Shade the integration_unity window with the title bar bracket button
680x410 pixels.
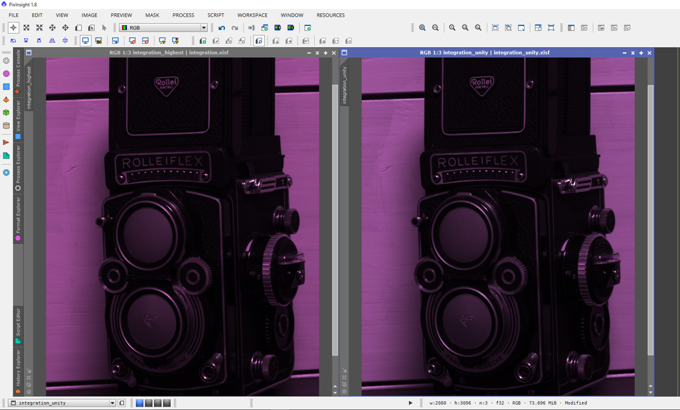(x=633, y=53)
